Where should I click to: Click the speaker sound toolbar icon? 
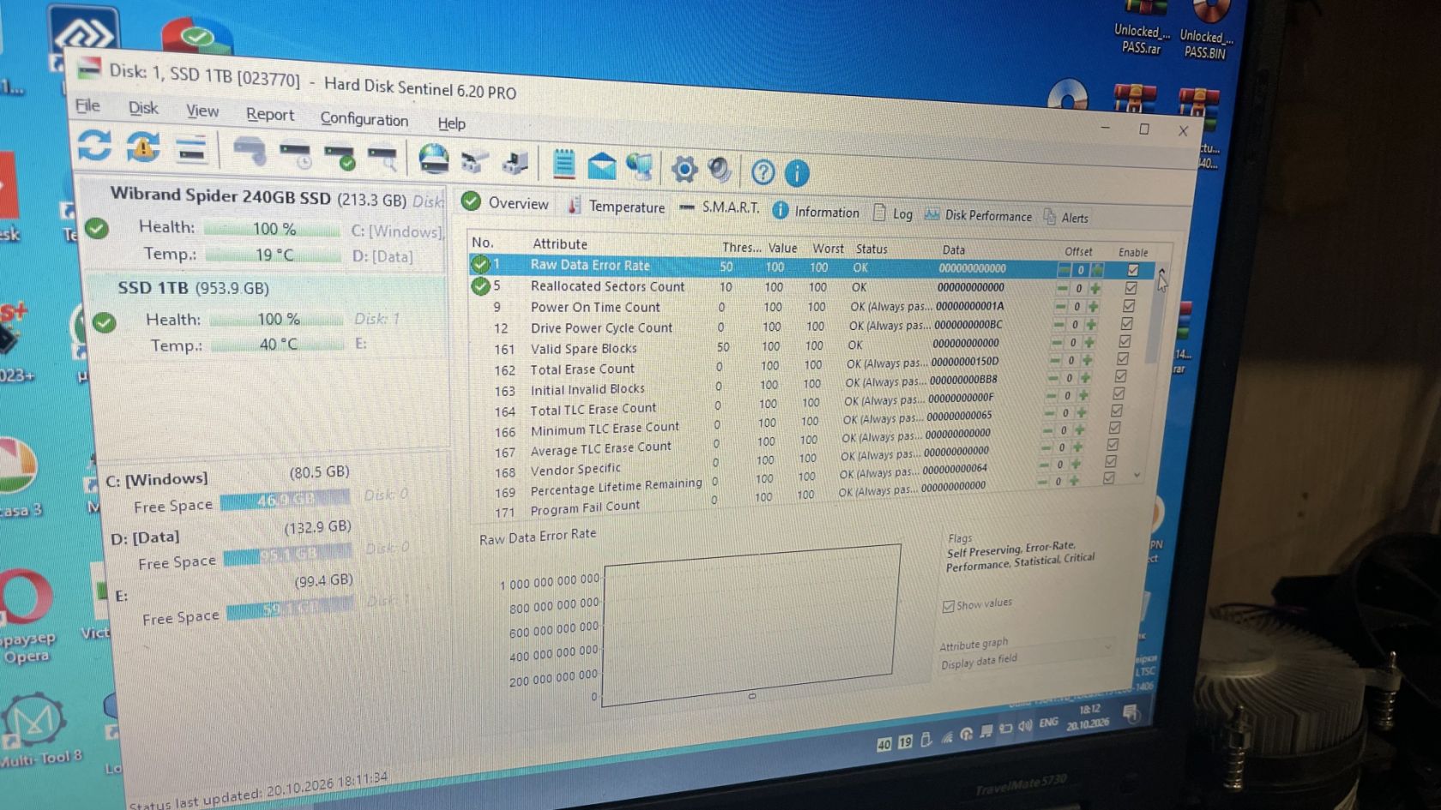point(720,170)
